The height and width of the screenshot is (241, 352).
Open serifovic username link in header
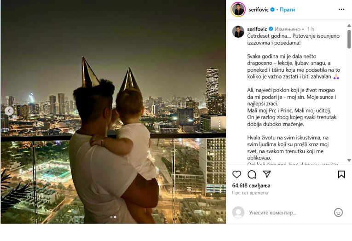pyautogui.click(x=259, y=10)
